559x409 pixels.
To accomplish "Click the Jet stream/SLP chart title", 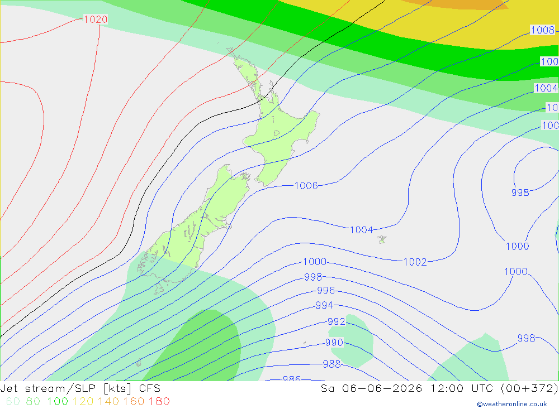I will click(80, 388).
